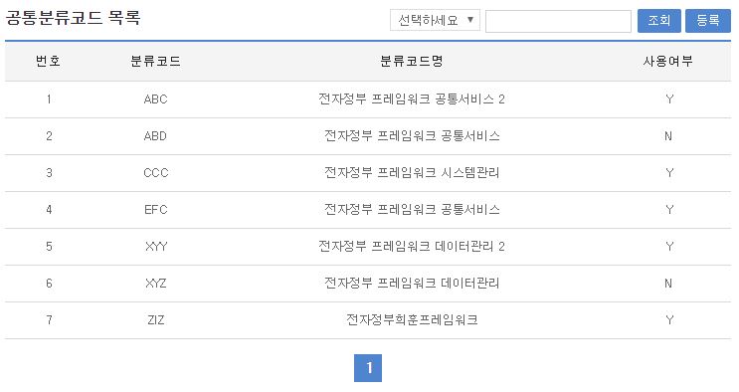
Task: Click the 분류코드명 column header
Action: pyautogui.click(x=412, y=62)
